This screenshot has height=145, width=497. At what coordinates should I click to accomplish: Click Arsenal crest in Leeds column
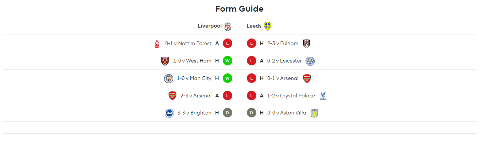coord(307,78)
